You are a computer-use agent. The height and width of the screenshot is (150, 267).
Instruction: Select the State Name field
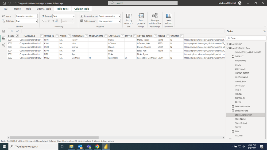point(240,119)
